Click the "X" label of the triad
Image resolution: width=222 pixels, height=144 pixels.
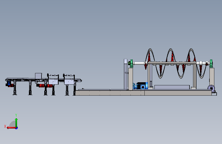coord(5,126)
